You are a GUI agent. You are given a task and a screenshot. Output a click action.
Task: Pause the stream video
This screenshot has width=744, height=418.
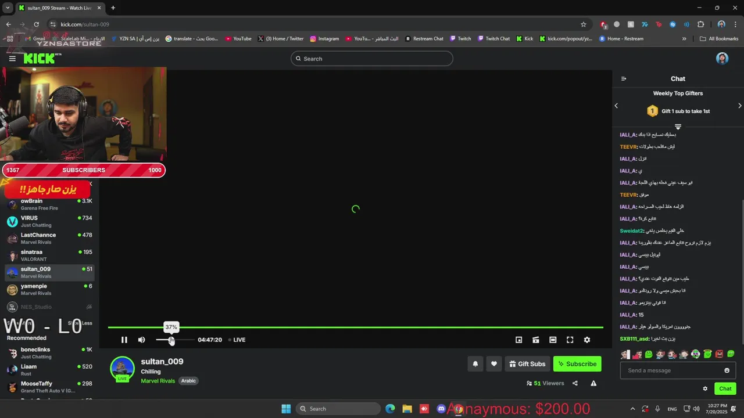click(124, 340)
